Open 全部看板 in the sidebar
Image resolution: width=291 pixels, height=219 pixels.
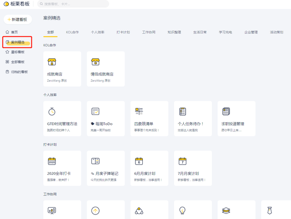18,62
